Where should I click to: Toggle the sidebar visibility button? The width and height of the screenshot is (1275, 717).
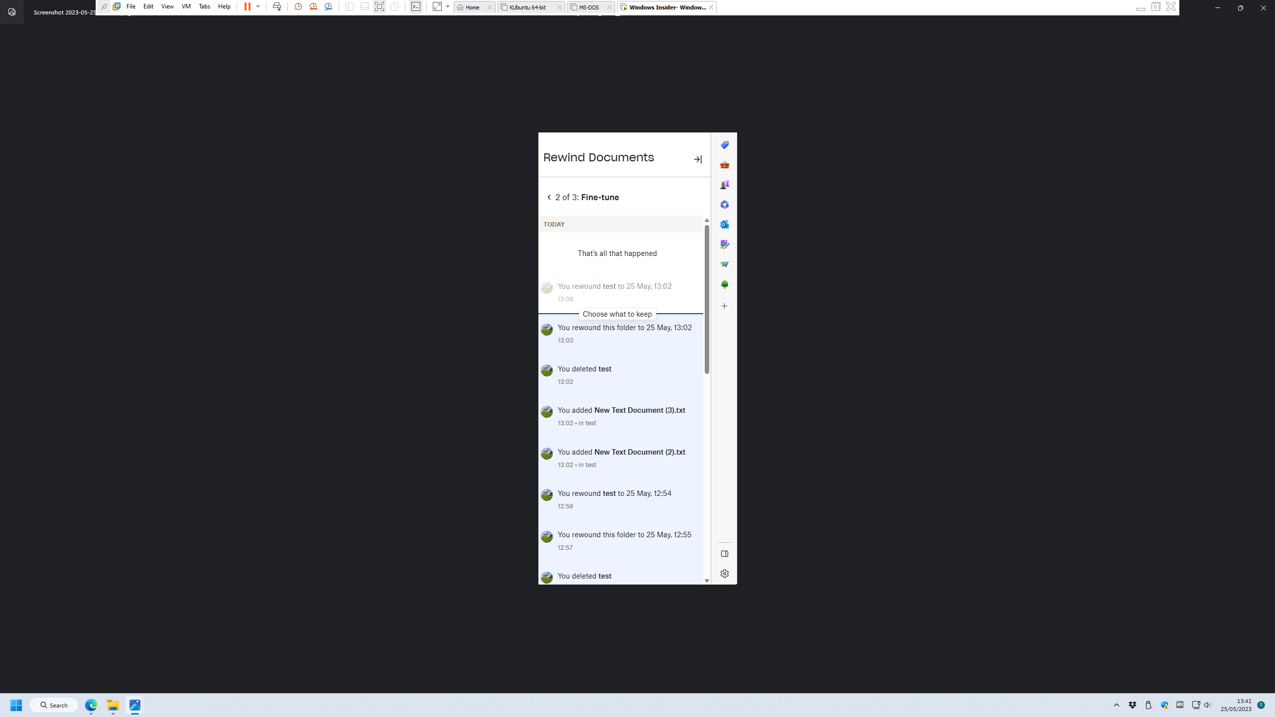(x=725, y=554)
